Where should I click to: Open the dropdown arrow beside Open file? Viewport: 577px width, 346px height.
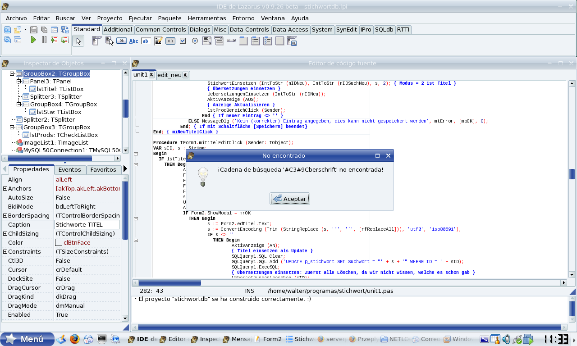pos(25,30)
